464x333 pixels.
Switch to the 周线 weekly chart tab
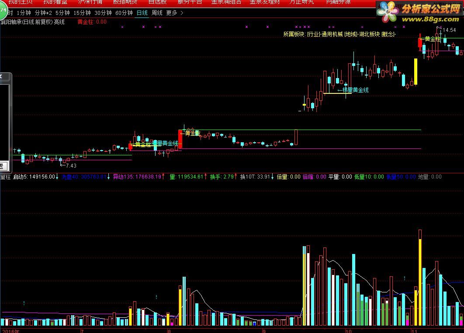tap(157, 13)
